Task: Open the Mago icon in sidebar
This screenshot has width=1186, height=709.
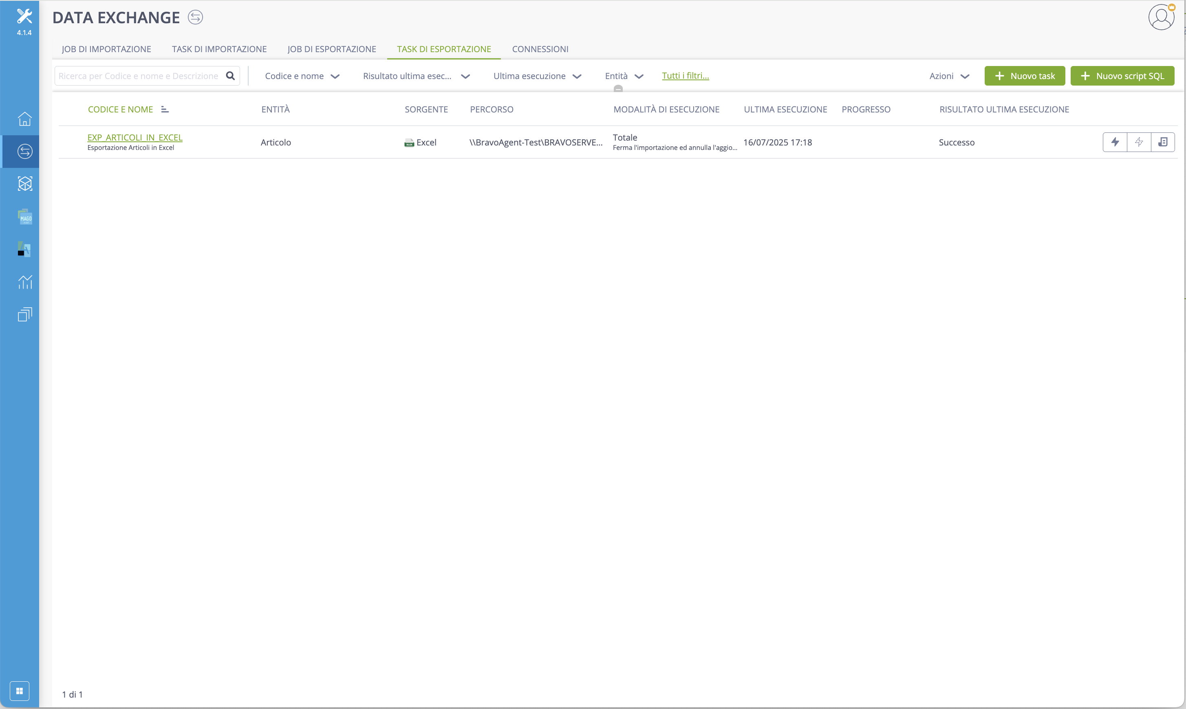Action: (25, 217)
